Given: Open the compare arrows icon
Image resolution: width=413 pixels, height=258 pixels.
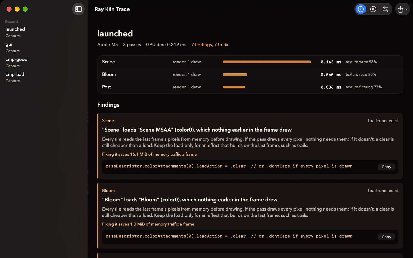Looking at the screenshot, I should coord(386,9).
